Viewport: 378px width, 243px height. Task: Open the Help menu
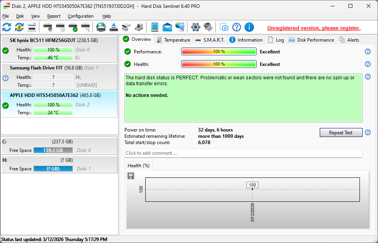click(107, 16)
